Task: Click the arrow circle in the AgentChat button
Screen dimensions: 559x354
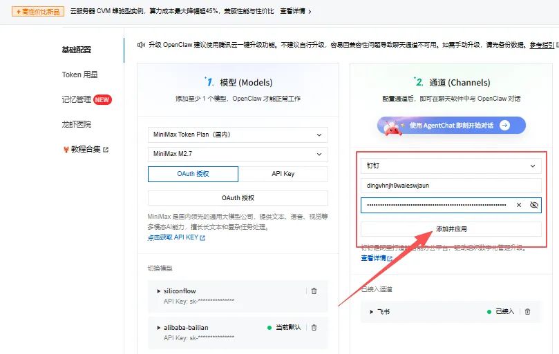Action: 504,126
